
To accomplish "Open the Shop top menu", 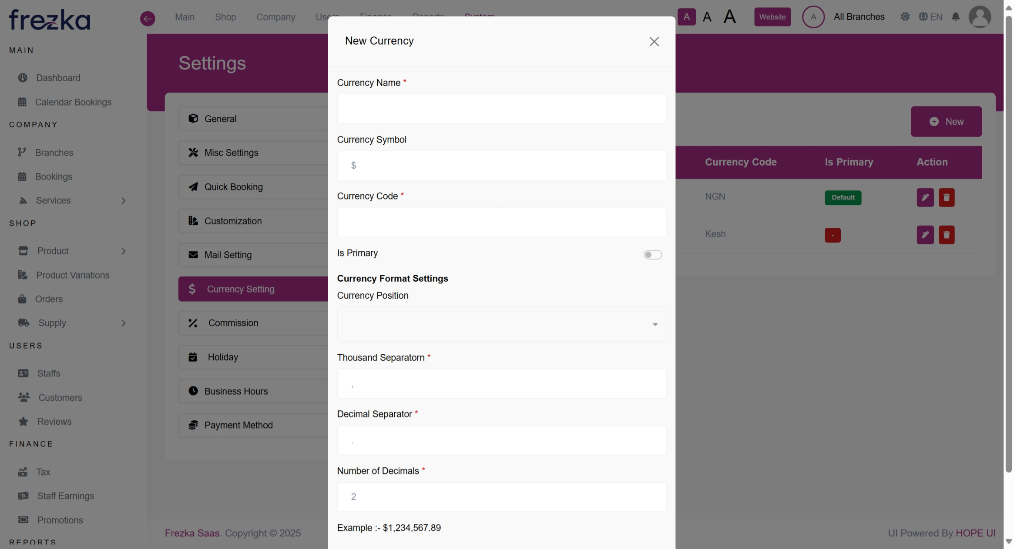I will tap(225, 17).
